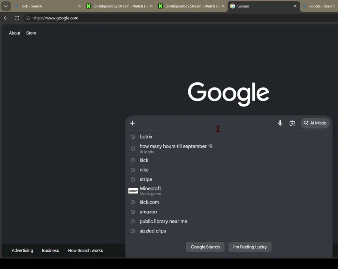
Task: Click the Google logo
Action: coord(229,94)
